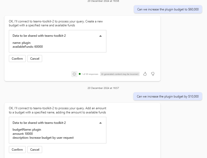The width and height of the screenshot is (207, 158).
Task: Click the 'AI-generated content may be incorrect' badge
Action: pyautogui.click(x=120, y=74)
